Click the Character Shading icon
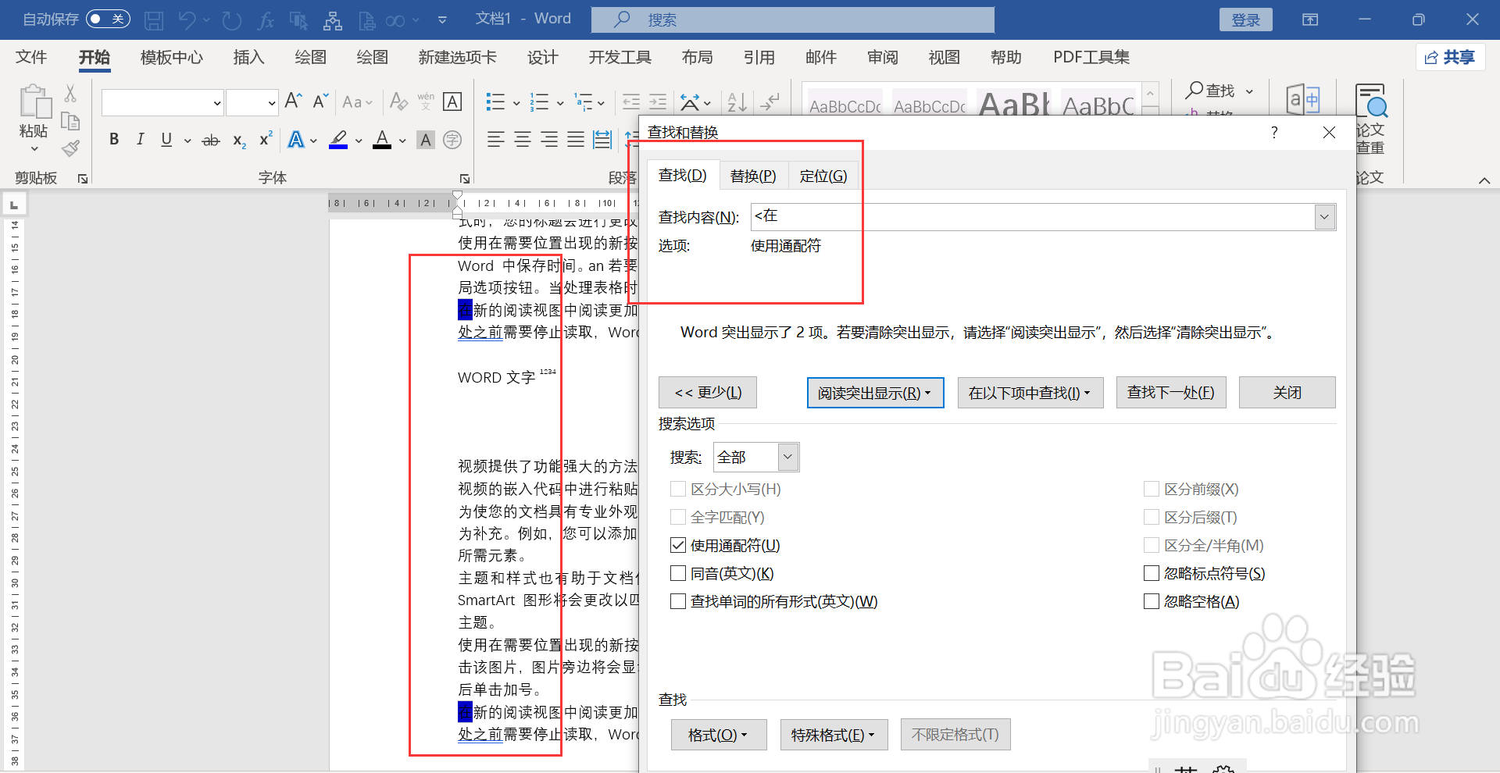This screenshot has height=773, width=1500. point(426,140)
